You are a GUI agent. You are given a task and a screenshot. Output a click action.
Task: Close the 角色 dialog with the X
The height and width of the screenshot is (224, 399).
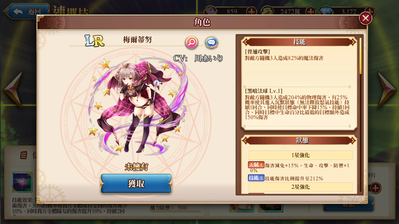pyautogui.click(x=365, y=18)
